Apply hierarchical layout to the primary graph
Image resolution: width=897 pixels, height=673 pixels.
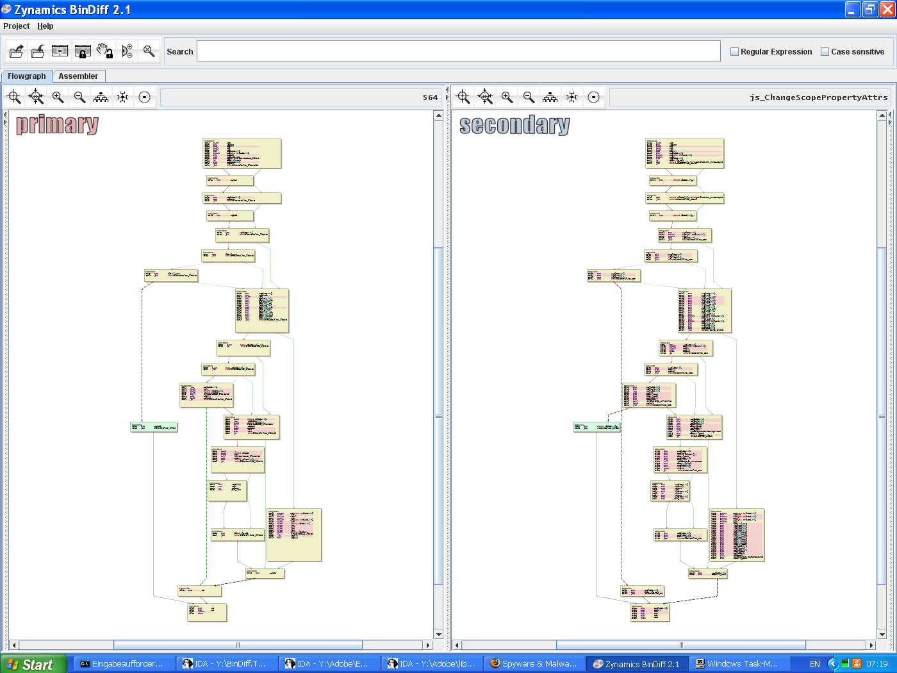point(101,97)
